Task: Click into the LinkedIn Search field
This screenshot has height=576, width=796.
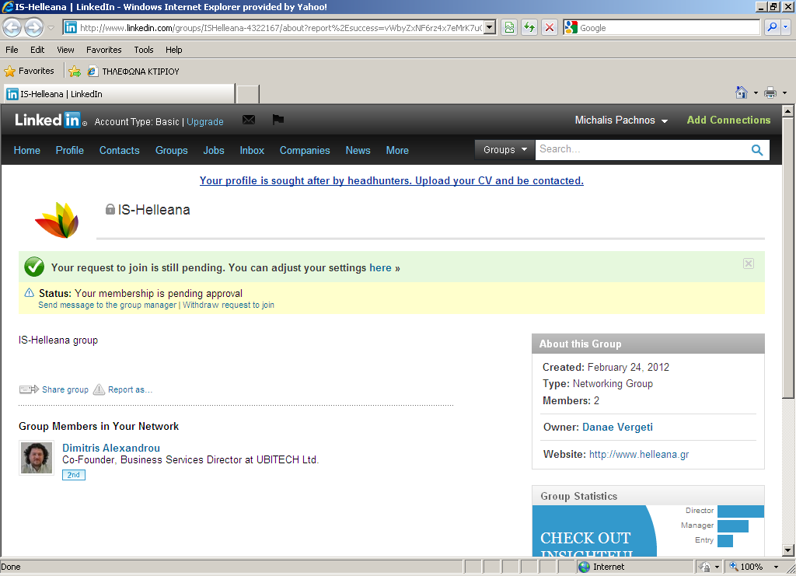Action: pos(641,150)
